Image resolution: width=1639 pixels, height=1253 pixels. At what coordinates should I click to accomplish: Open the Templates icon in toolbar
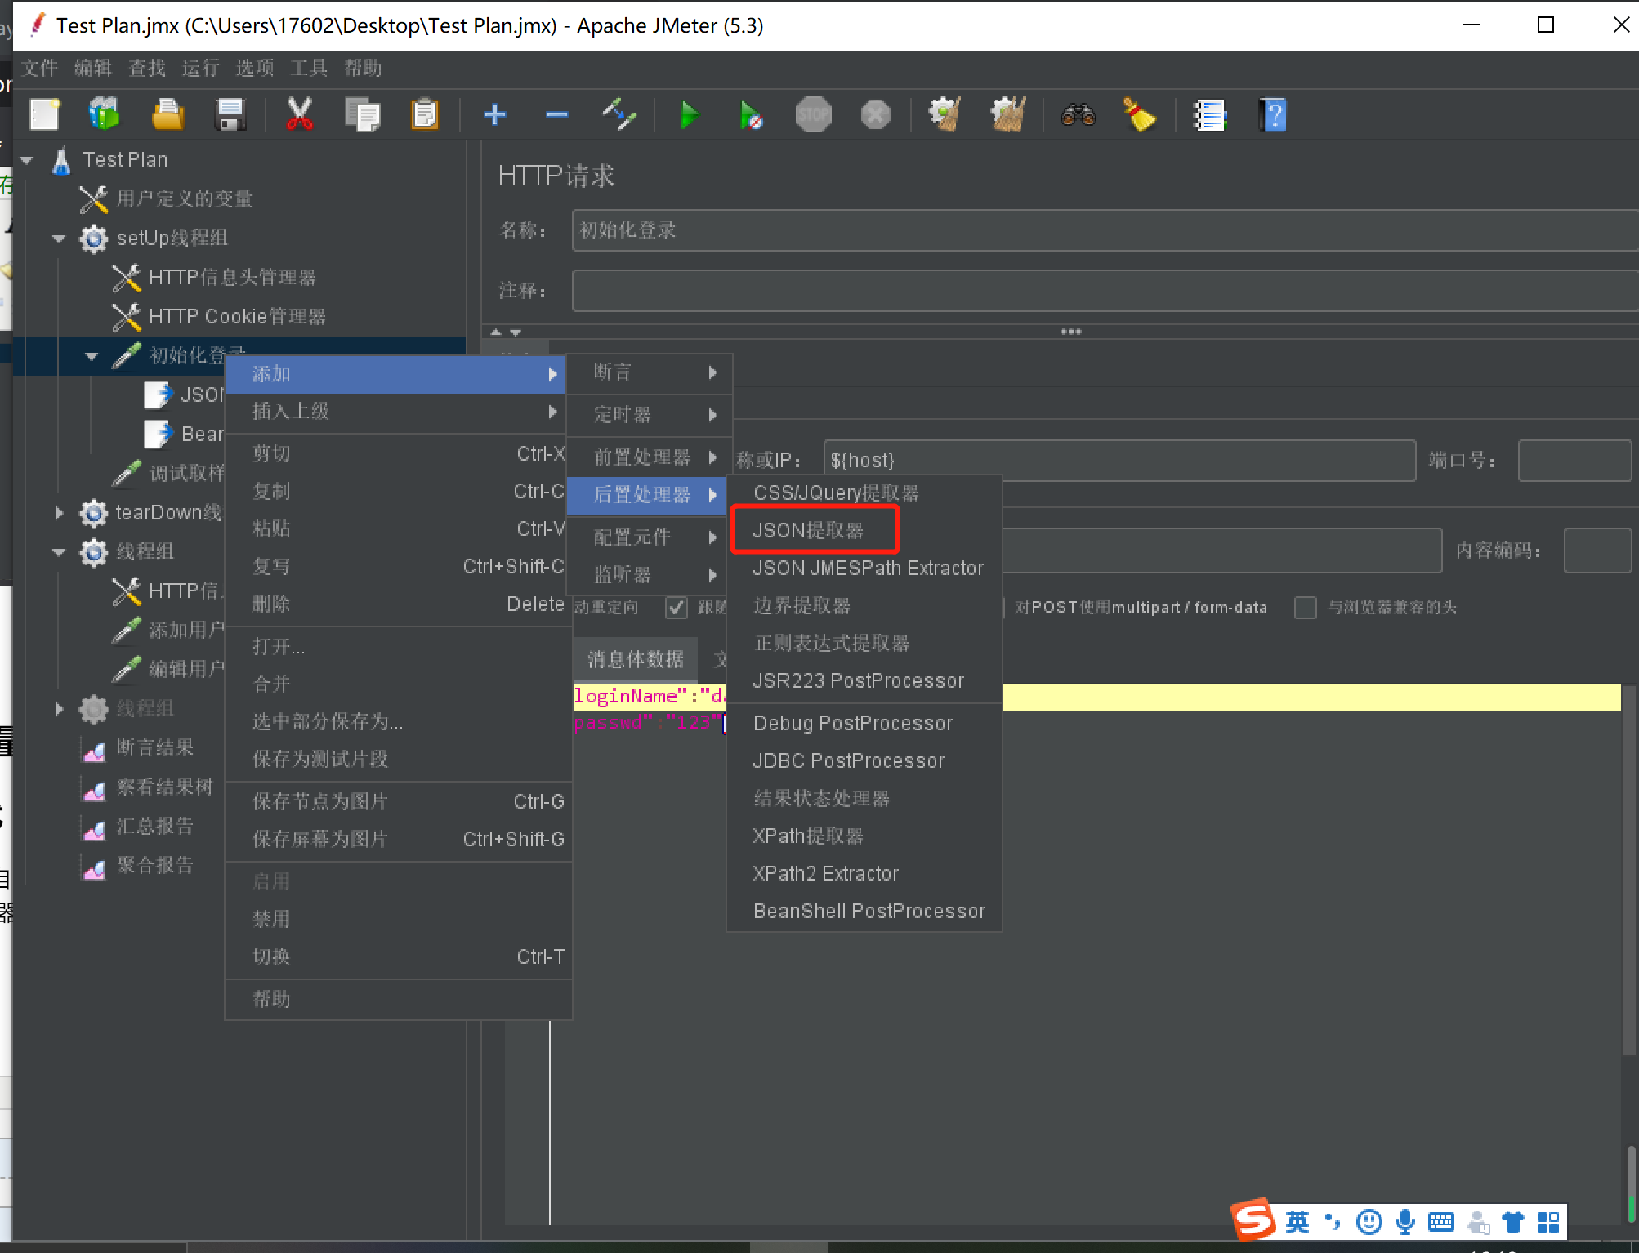tap(105, 114)
